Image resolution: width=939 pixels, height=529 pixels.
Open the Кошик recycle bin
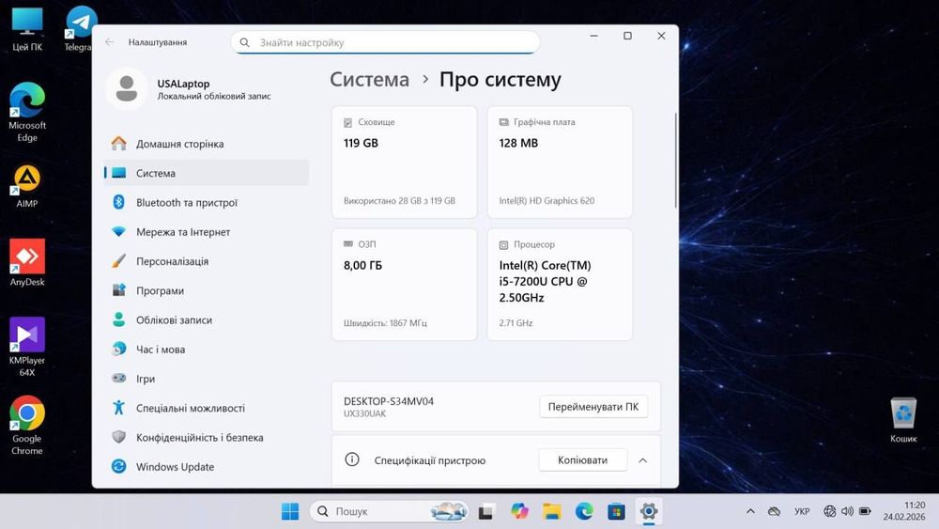click(903, 419)
